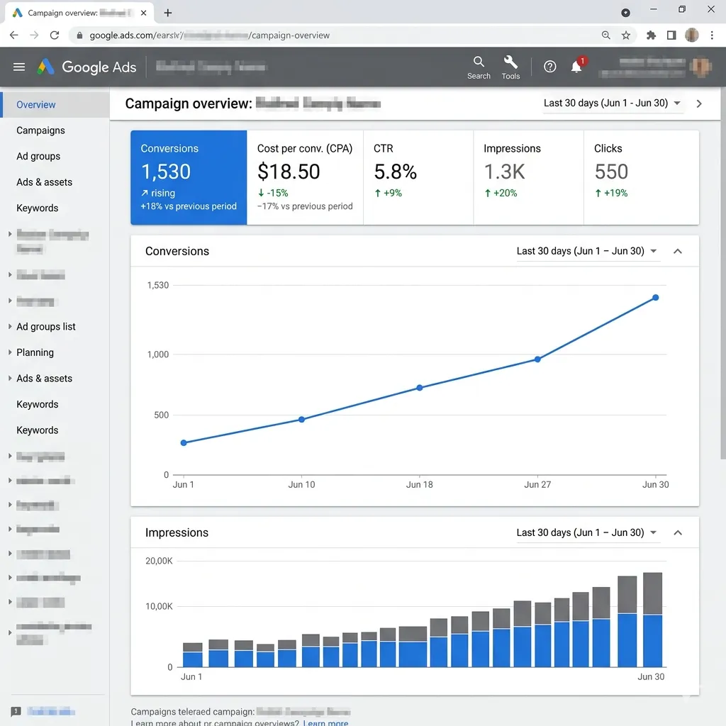Click the 'Jun 27' axis label

coord(537,484)
